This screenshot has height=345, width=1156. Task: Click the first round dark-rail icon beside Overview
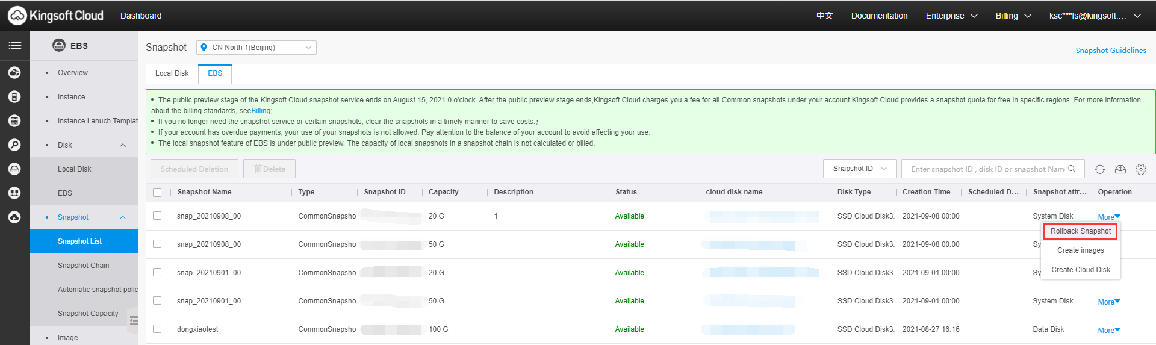tap(15, 73)
